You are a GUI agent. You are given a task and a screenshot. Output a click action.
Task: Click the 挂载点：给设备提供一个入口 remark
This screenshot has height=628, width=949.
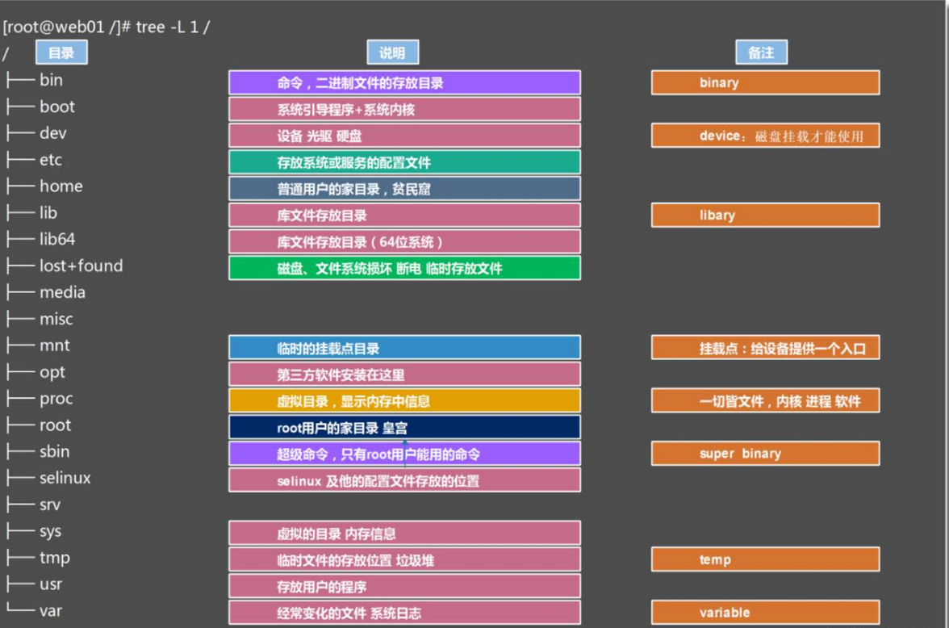pos(764,347)
